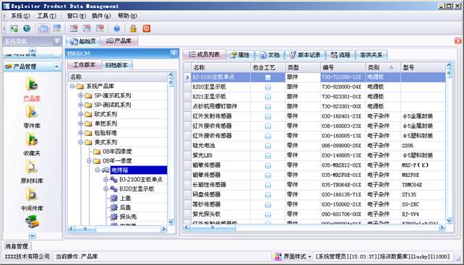This screenshot has width=464, height=265.
Task: Expand the SP-测试机系列 tree node
Action: (x=80, y=105)
